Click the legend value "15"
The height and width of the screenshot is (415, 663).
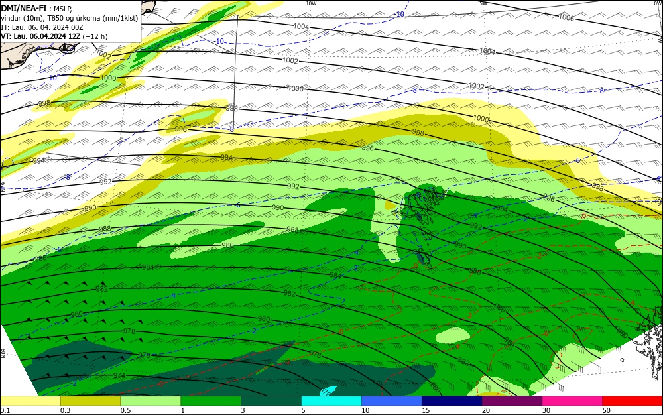coord(426,410)
